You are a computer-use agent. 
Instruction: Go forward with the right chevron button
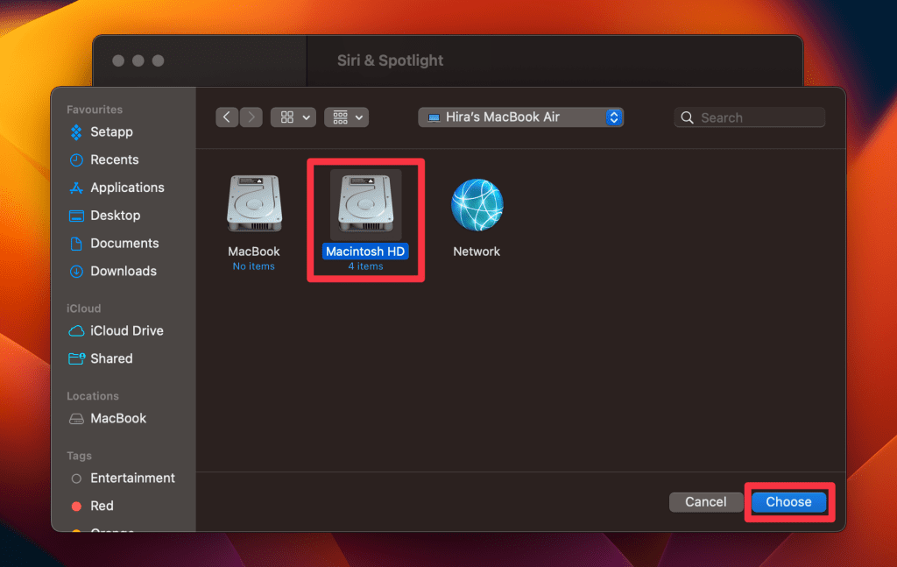251,117
